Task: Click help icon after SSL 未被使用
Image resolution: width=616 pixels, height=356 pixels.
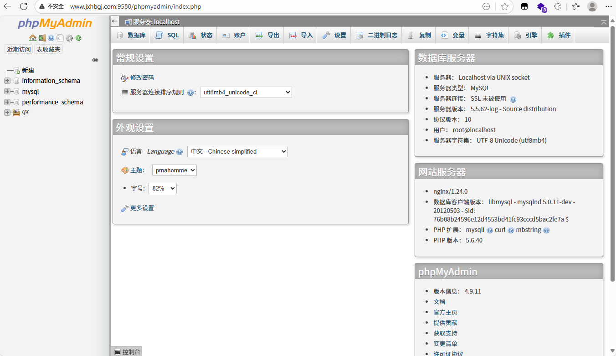Action: [513, 99]
